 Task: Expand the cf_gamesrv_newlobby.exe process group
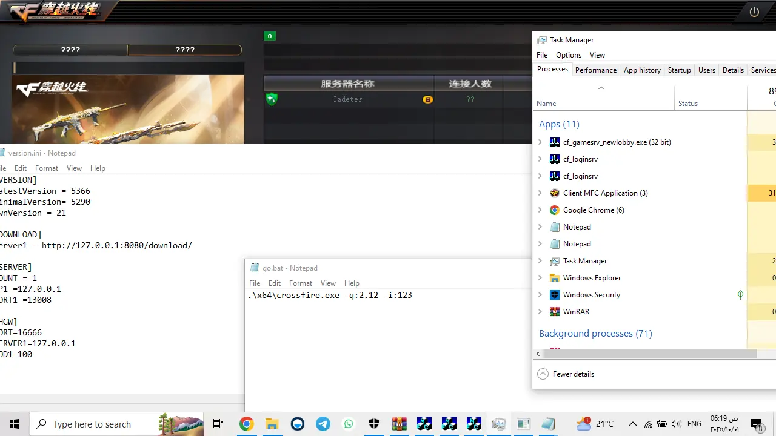pos(540,142)
